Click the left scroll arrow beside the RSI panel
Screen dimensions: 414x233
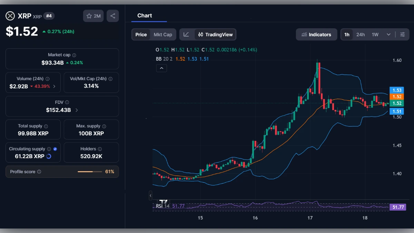coord(150,195)
